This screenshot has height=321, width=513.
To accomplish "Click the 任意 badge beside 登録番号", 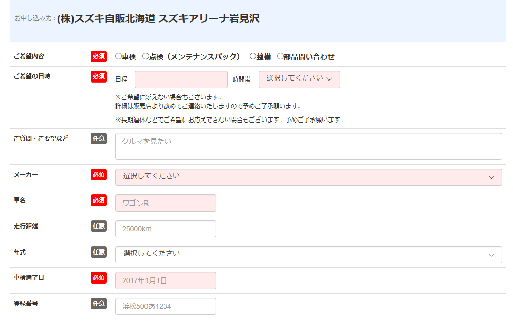I will tap(99, 304).
